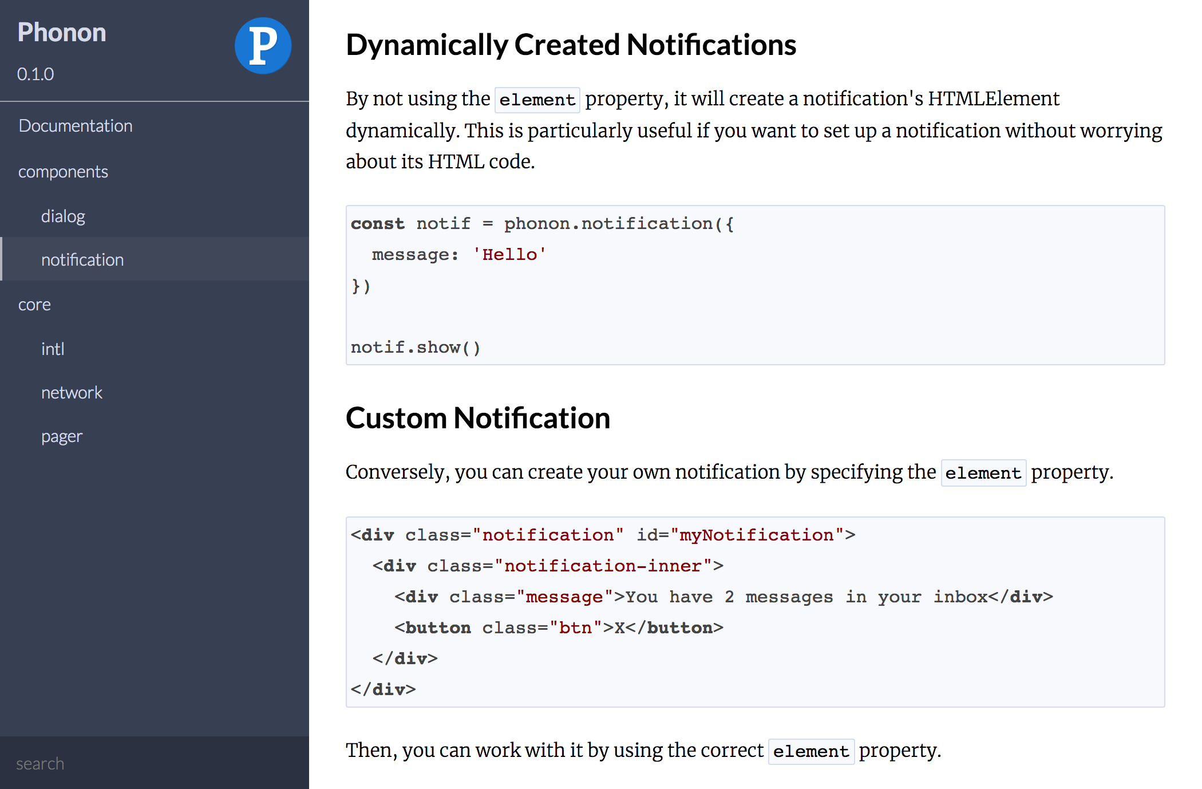Click inside the phonon.notification code block
This screenshot has width=1202, height=789.
[801, 286]
